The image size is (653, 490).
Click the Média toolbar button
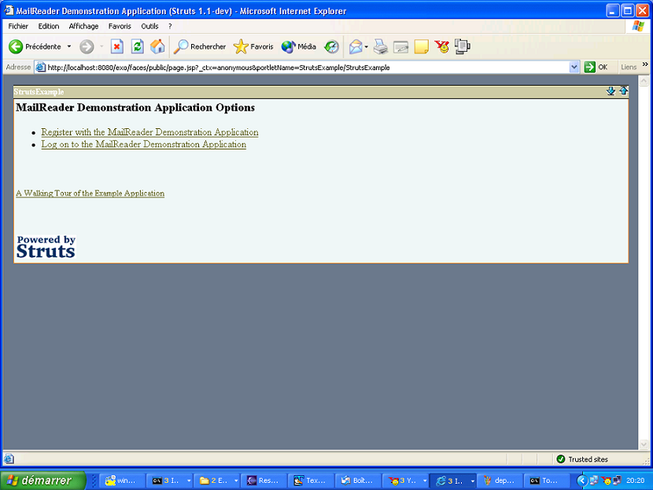pyautogui.click(x=299, y=46)
